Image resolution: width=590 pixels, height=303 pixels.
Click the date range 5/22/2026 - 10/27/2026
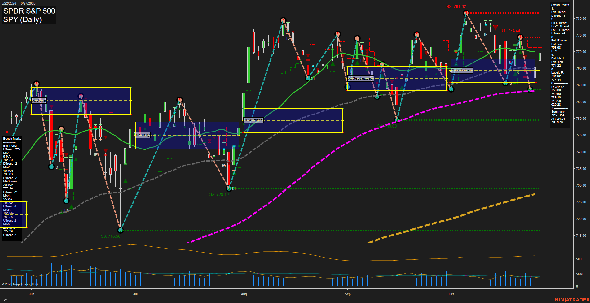coord(19,3)
